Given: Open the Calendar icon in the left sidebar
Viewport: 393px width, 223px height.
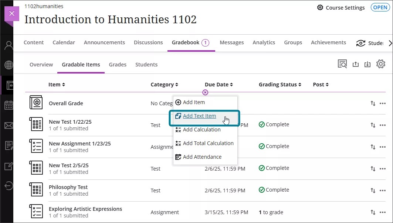Looking at the screenshot, I should pyautogui.click(x=8, y=105).
